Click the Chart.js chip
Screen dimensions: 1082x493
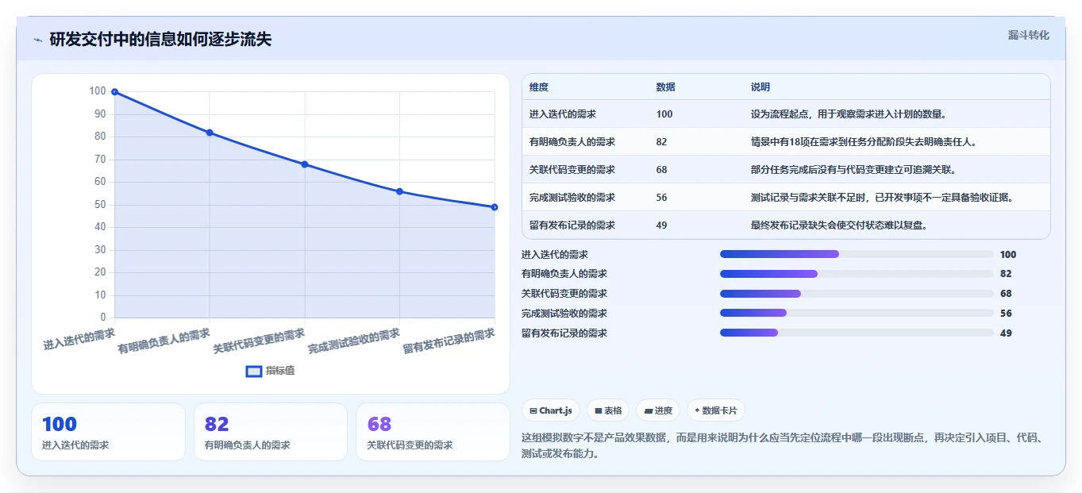(551, 410)
